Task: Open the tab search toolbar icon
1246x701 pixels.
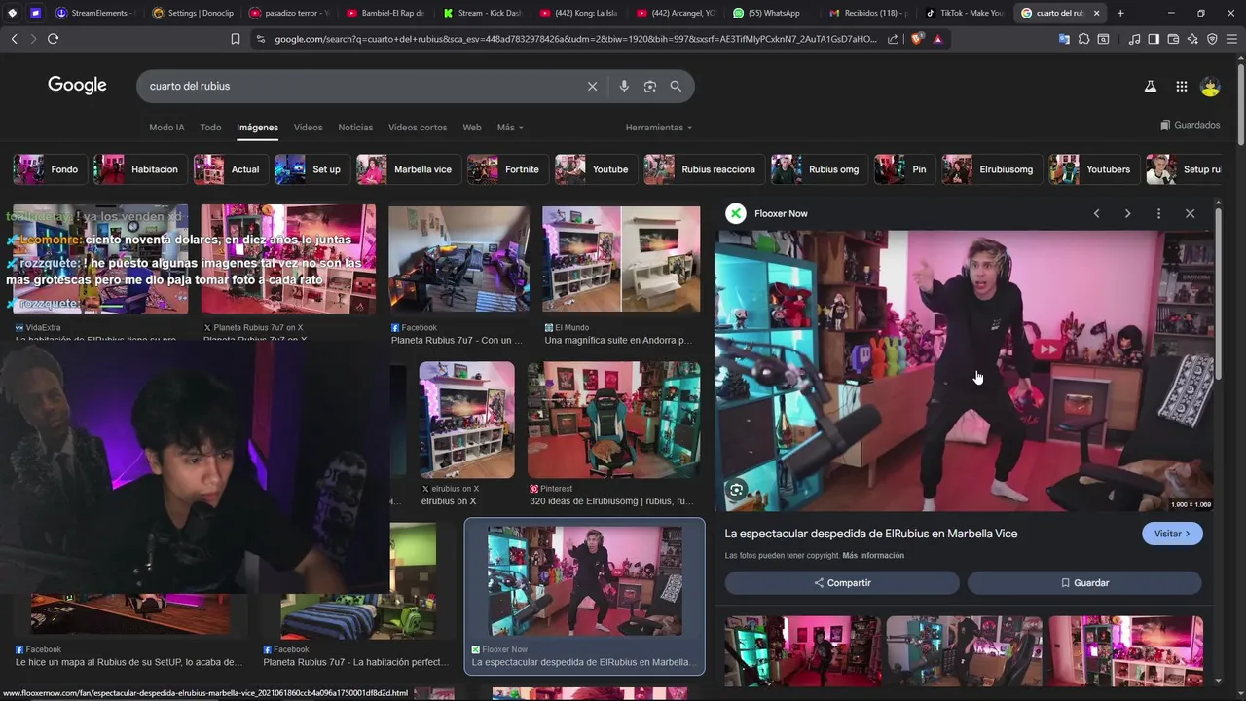Action: point(1103,39)
